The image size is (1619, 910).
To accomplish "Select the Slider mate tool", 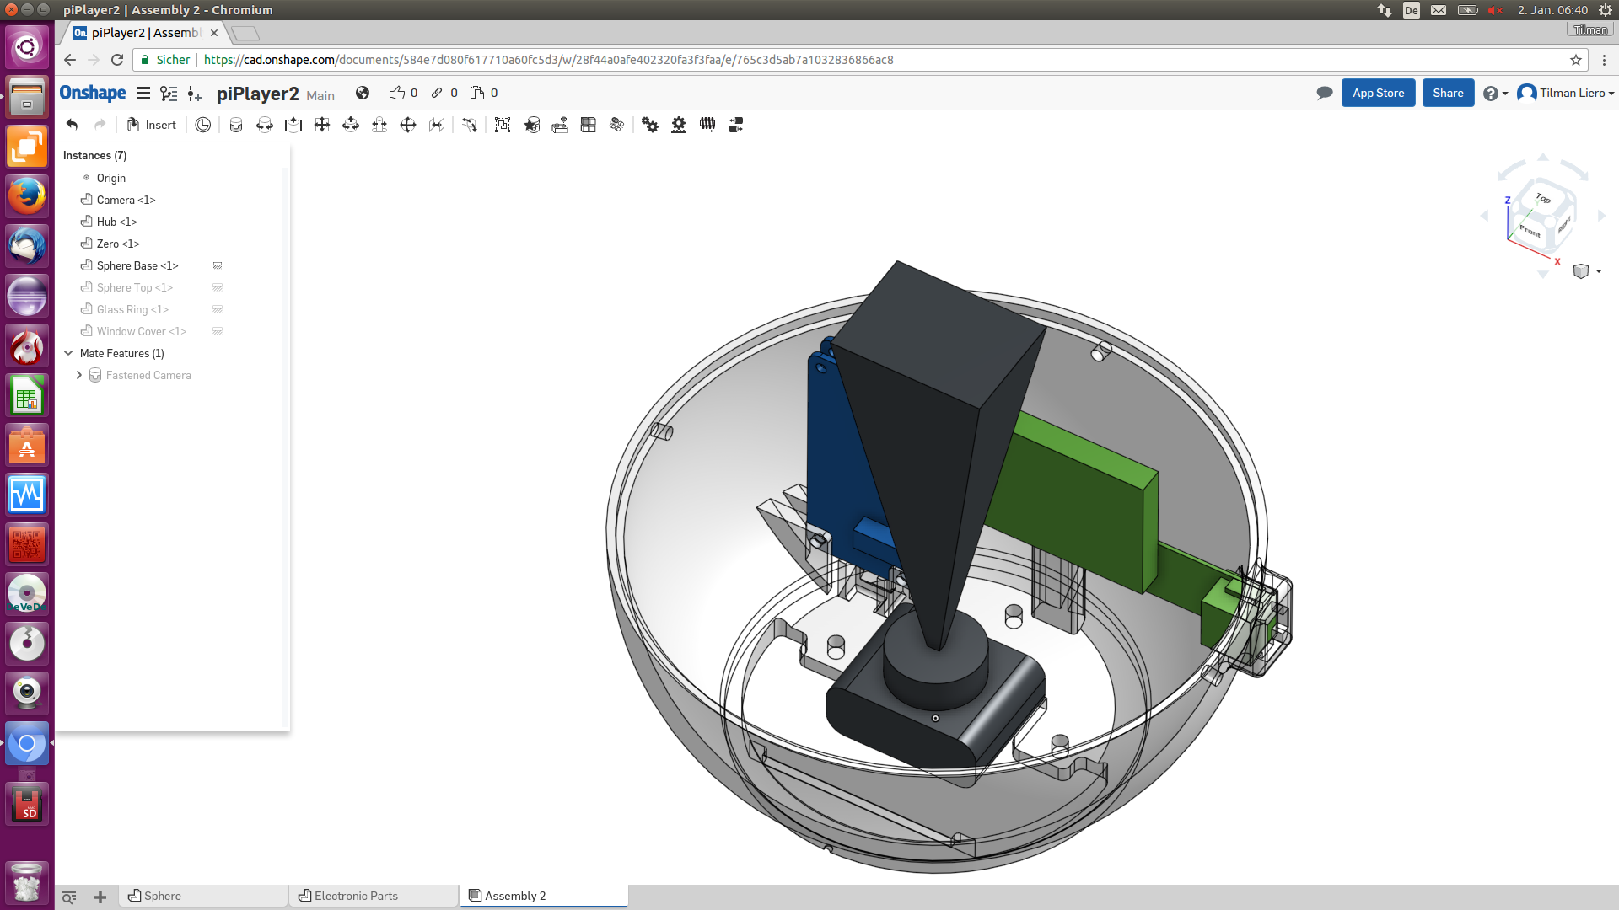I will pyautogui.click(x=293, y=125).
